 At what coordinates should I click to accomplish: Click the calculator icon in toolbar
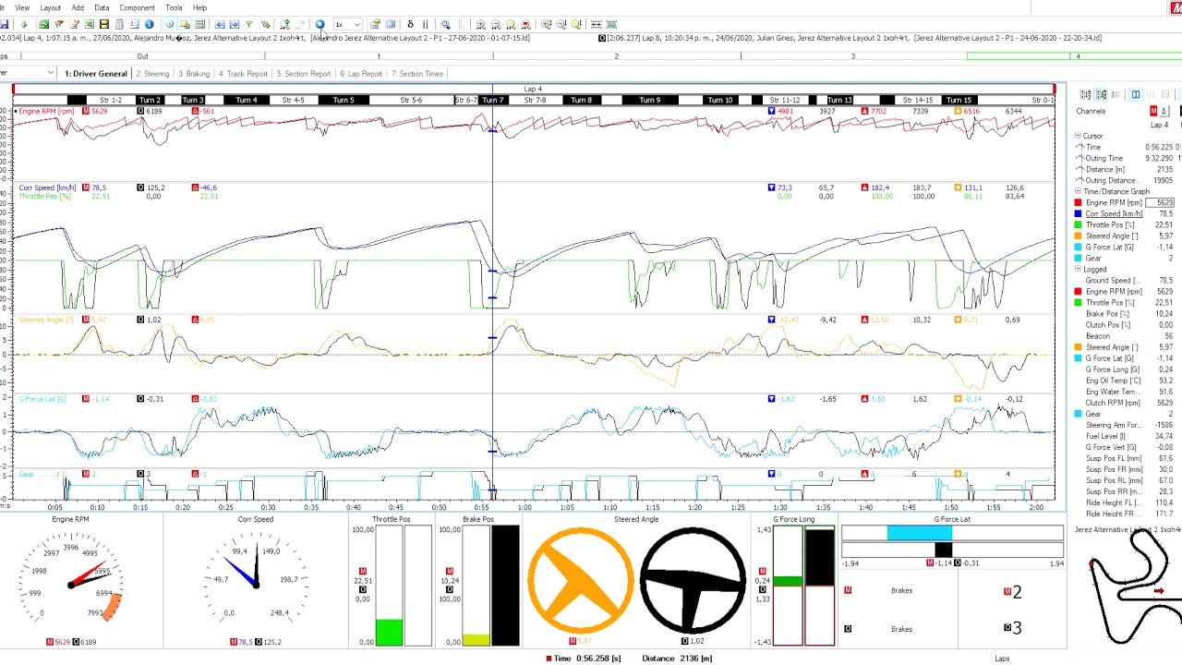[x=119, y=24]
